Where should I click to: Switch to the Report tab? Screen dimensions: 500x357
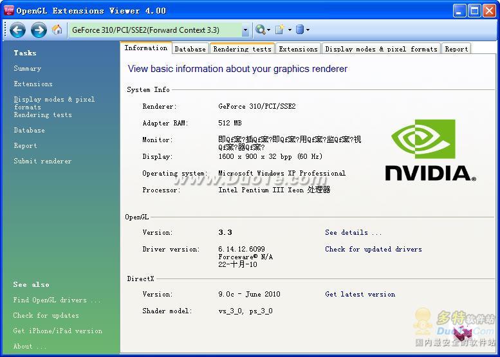(x=456, y=49)
